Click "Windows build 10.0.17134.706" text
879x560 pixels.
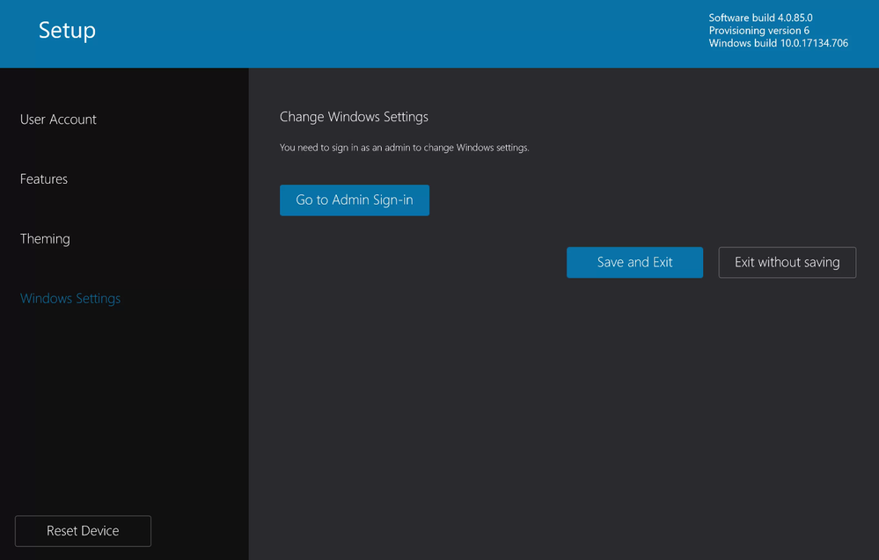tap(778, 43)
